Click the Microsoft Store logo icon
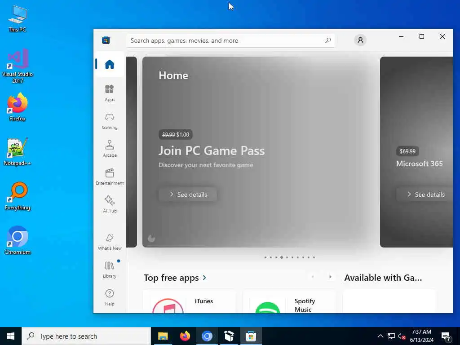Screen dimensions: 460x345 (x=106, y=40)
